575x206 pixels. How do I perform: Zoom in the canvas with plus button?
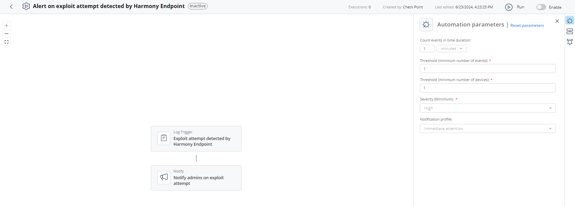pyautogui.click(x=6, y=25)
